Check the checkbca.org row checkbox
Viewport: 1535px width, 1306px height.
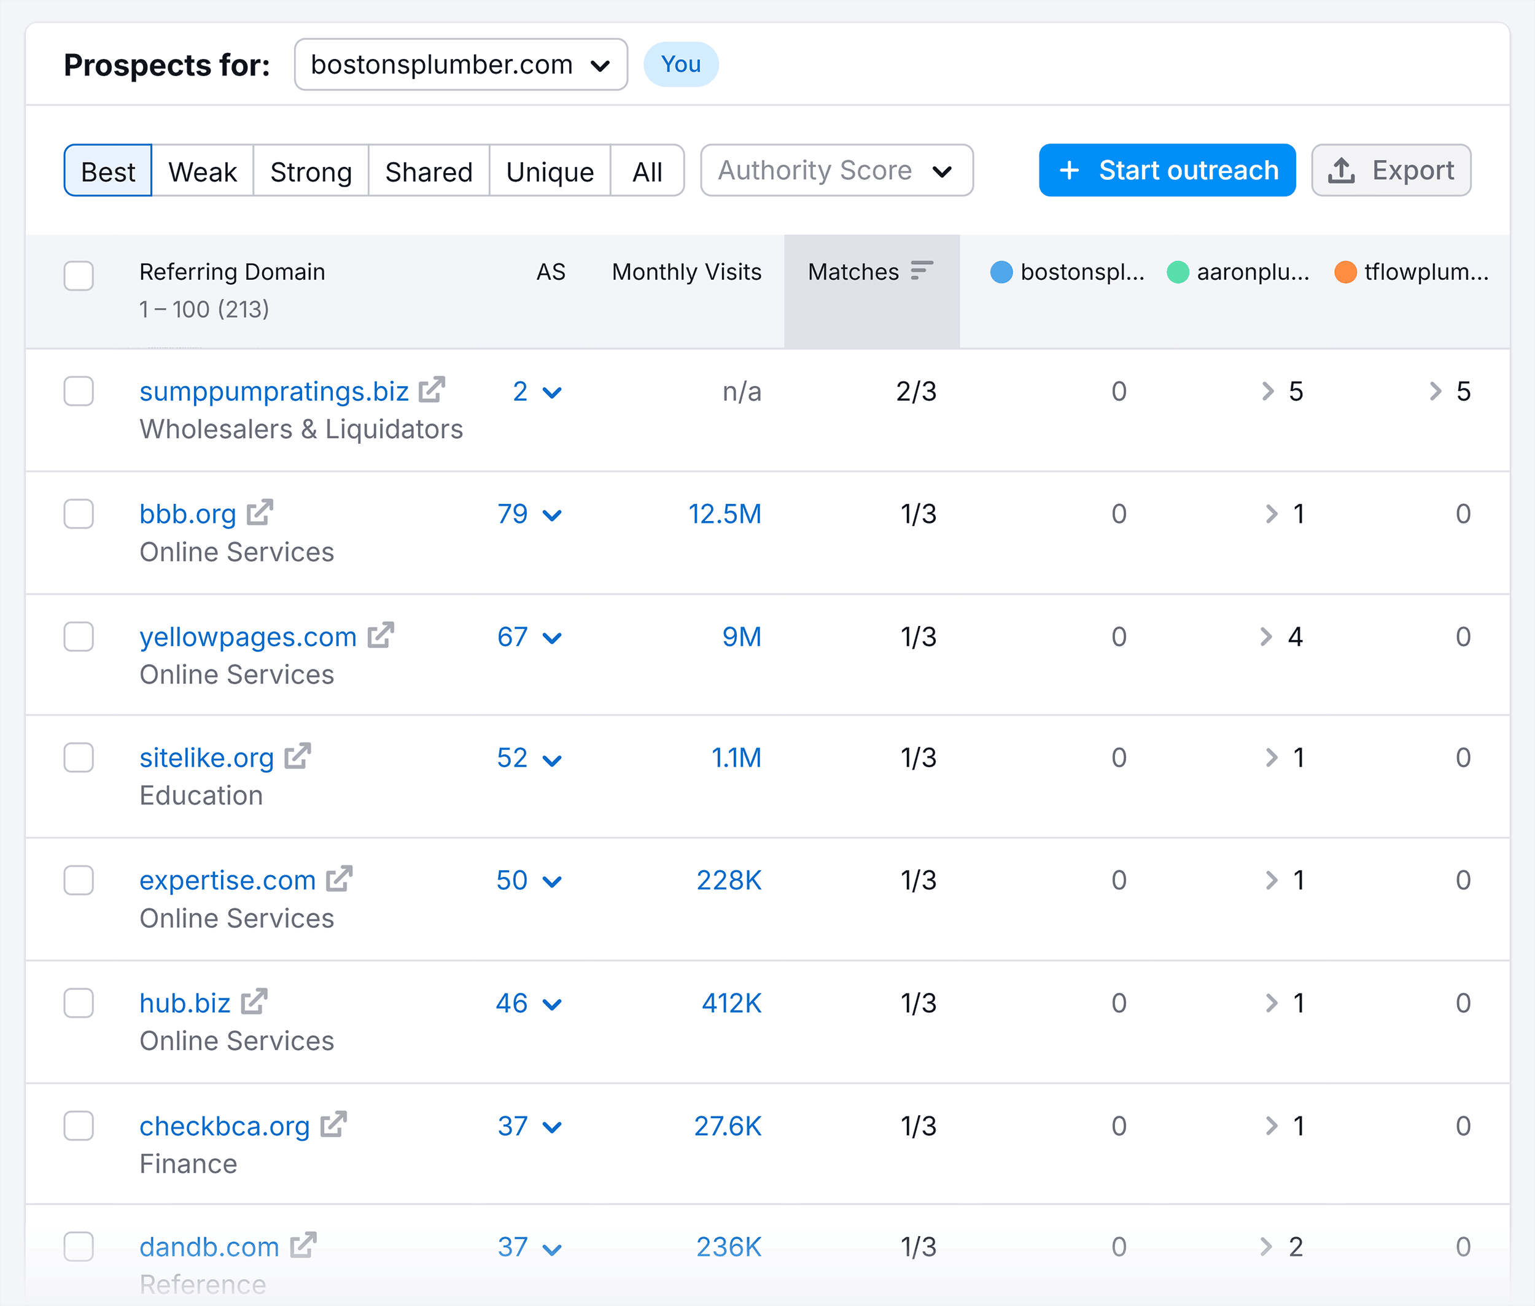click(x=79, y=1126)
